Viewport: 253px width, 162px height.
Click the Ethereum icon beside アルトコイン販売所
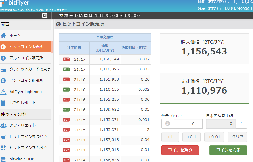pyautogui.click(x=3, y=58)
